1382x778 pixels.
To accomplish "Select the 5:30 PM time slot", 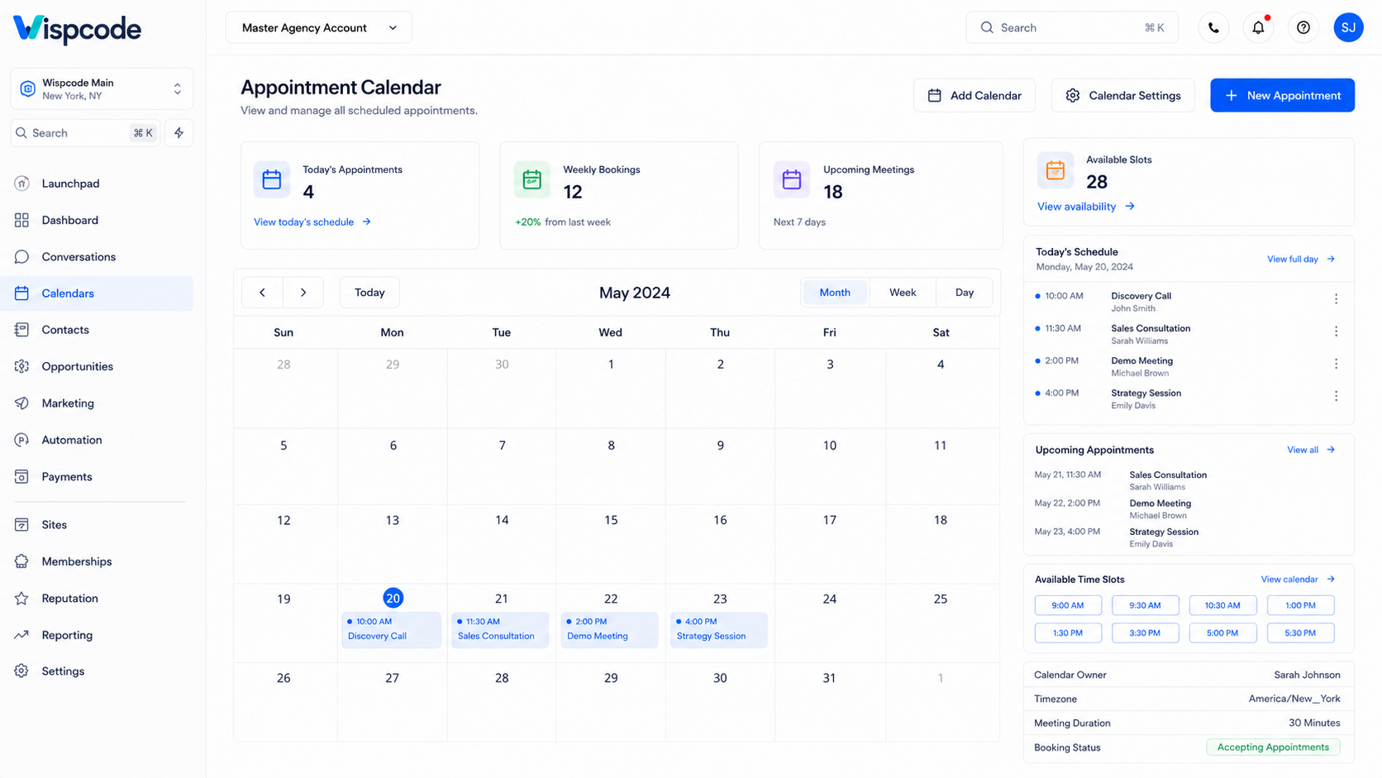I will coord(1300,633).
